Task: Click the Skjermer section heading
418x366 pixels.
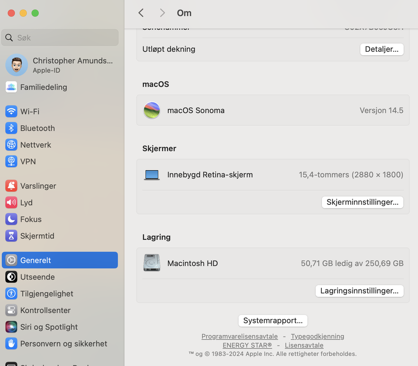Action: tap(159, 148)
